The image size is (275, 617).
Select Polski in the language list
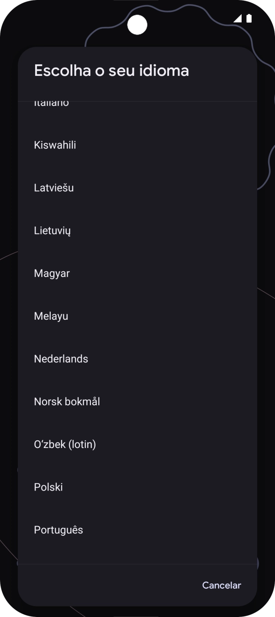(137, 487)
